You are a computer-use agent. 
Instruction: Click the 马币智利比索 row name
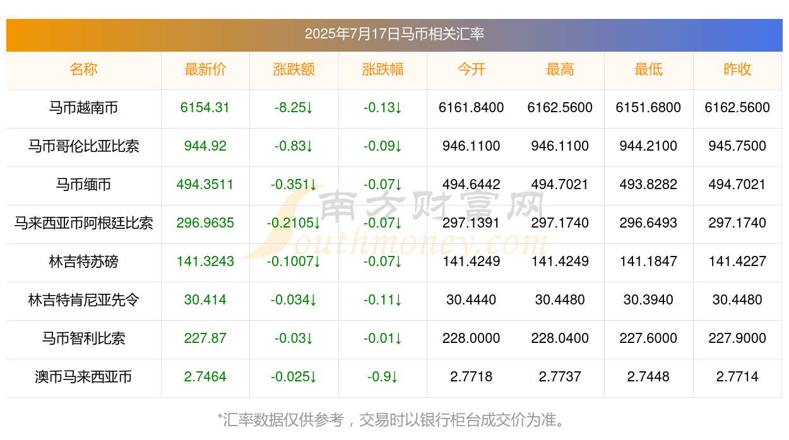83,339
